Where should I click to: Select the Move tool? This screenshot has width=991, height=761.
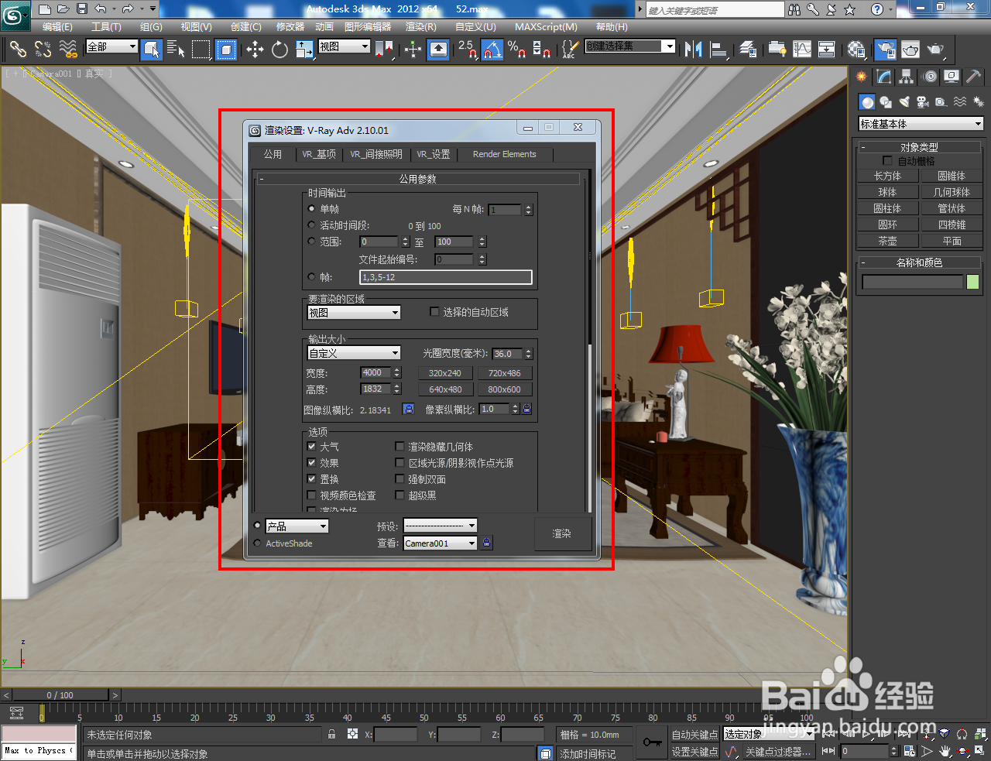[x=255, y=50]
